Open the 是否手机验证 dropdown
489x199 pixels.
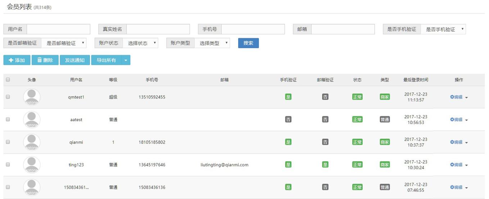[443, 29]
